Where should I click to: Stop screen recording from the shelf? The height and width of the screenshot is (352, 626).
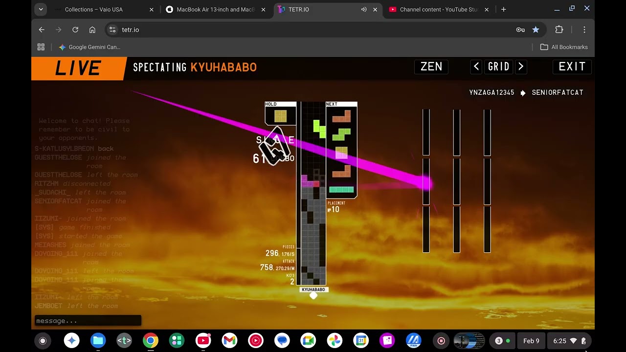(441, 341)
